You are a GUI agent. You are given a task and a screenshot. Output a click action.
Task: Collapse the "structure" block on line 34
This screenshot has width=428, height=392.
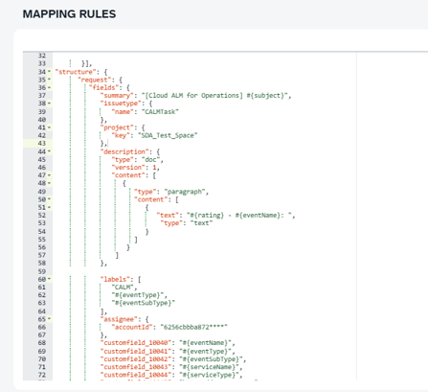[x=49, y=72]
